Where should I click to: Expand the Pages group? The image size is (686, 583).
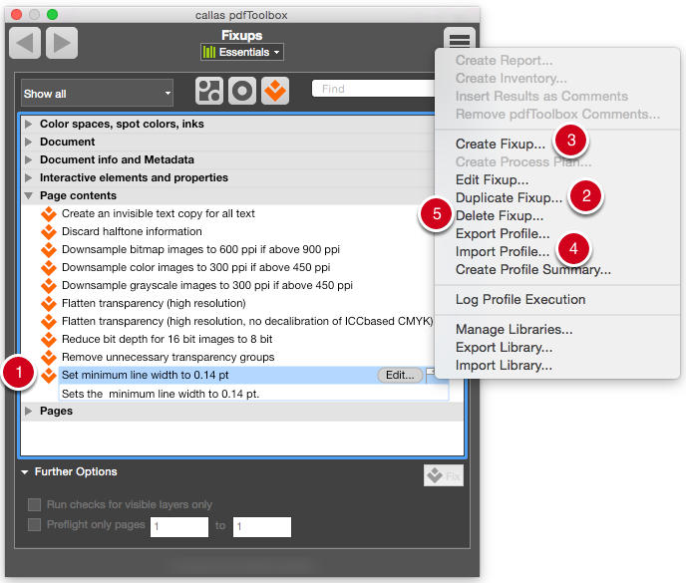click(29, 412)
